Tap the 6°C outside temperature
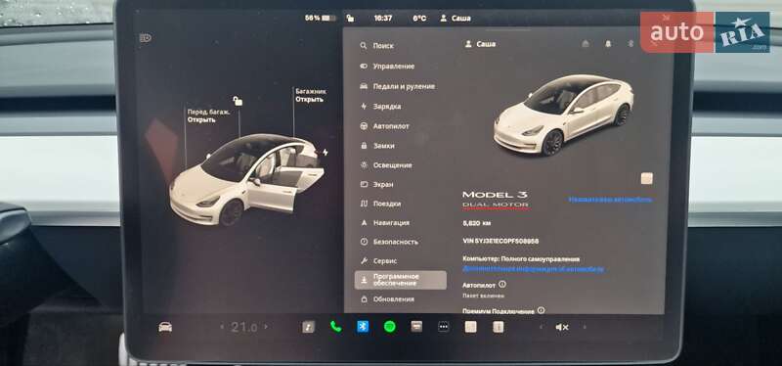This screenshot has height=366, width=782. tap(419, 18)
